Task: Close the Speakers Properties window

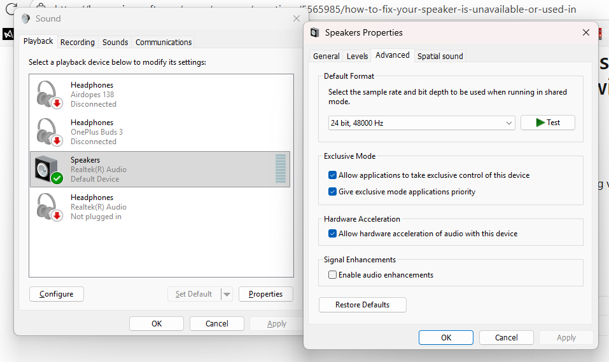Action: click(x=586, y=32)
